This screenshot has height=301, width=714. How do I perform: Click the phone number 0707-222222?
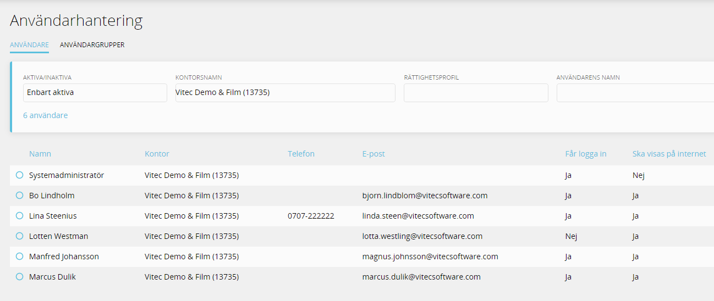click(311, 216)
